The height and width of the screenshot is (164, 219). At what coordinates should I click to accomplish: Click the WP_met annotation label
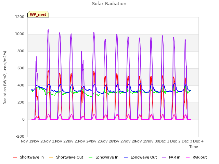click(x=38, y=14)
